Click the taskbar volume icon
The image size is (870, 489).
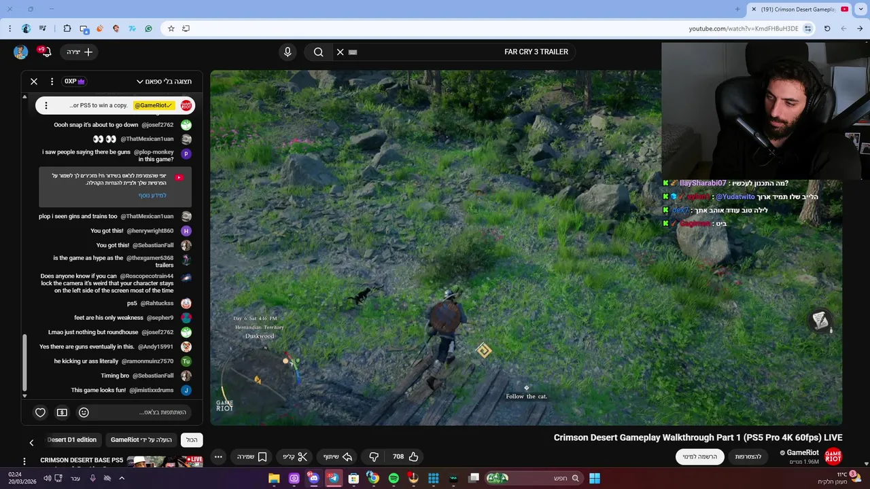tap(48, 478)
